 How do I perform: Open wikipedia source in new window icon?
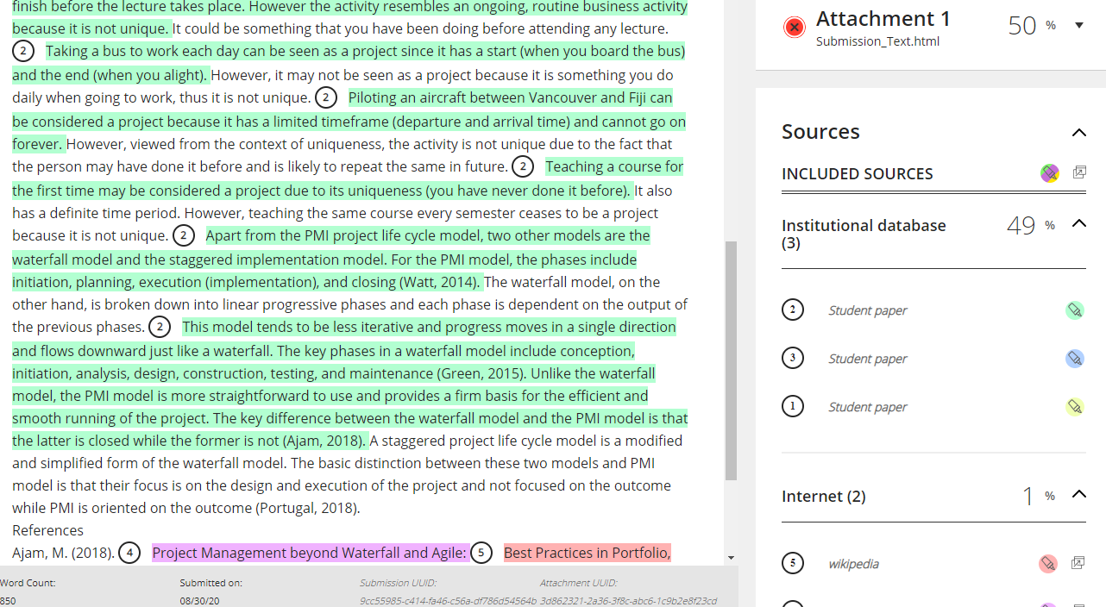pyautogui.click(x=1078, y=563)
